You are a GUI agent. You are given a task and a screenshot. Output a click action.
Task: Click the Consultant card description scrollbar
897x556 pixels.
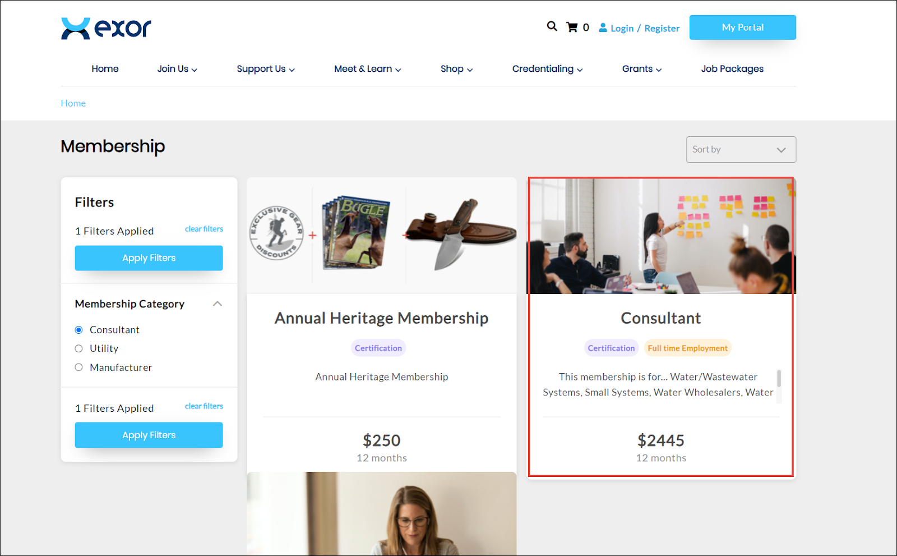click(x=779, y=379)
